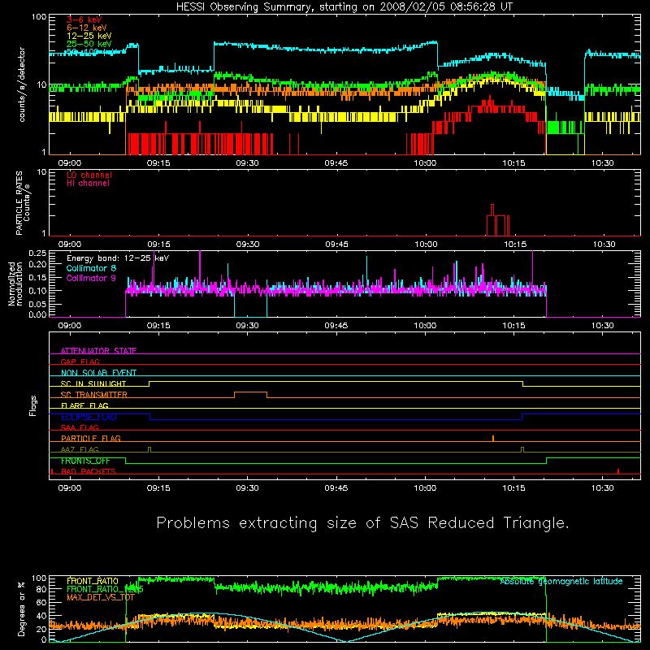Screen dimensions: 650x650
Task: Select the yellow FRONT_RATIO legend entry
Action: click(x=93, y=581)
